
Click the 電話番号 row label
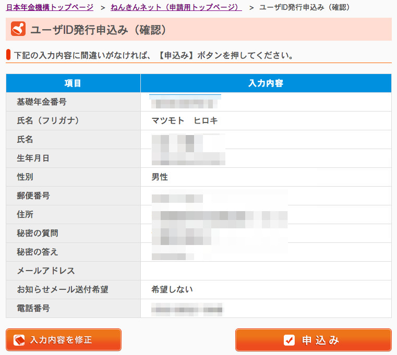click(x=33, y=309)
